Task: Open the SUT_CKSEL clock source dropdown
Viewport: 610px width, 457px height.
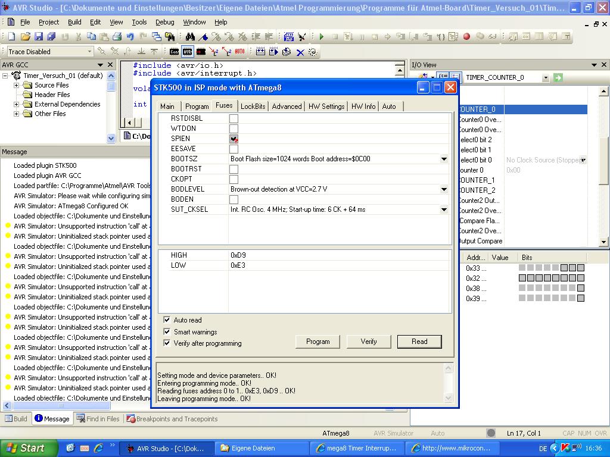Action: (x=444, y=209)
